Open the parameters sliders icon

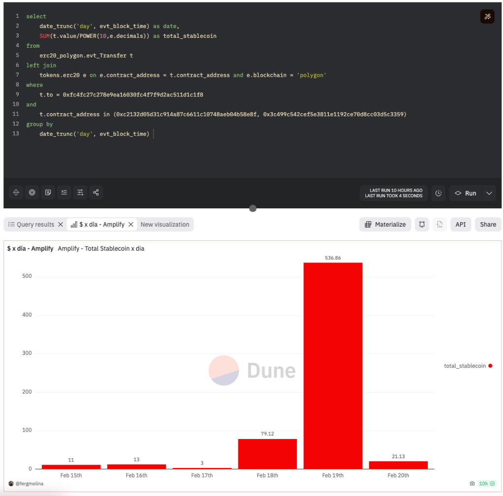(80, 193)
